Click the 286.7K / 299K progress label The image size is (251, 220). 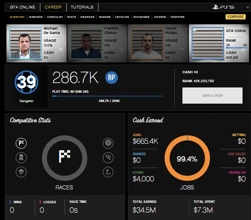109,101
